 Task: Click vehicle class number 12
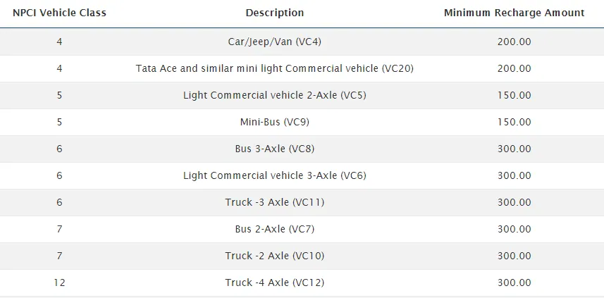pos(59,283)
